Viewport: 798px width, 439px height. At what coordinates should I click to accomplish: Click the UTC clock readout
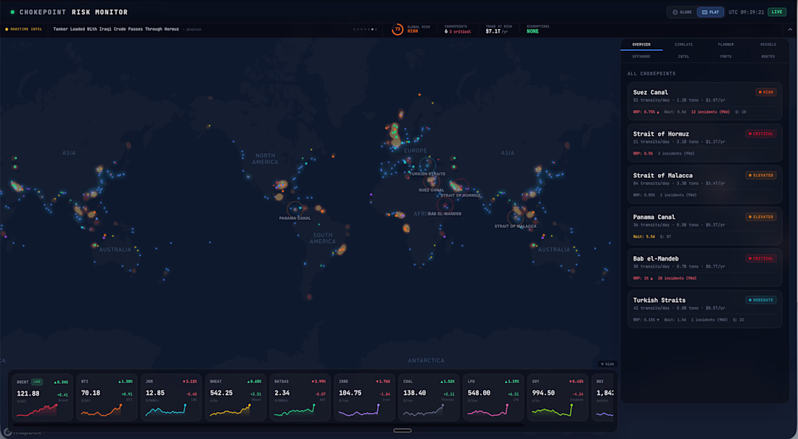[746, 12]
